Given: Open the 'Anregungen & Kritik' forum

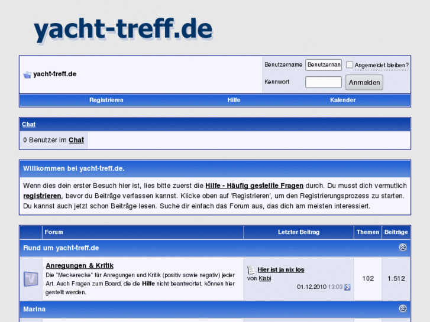Looking at the screenshot, I should tap(79, 265).
